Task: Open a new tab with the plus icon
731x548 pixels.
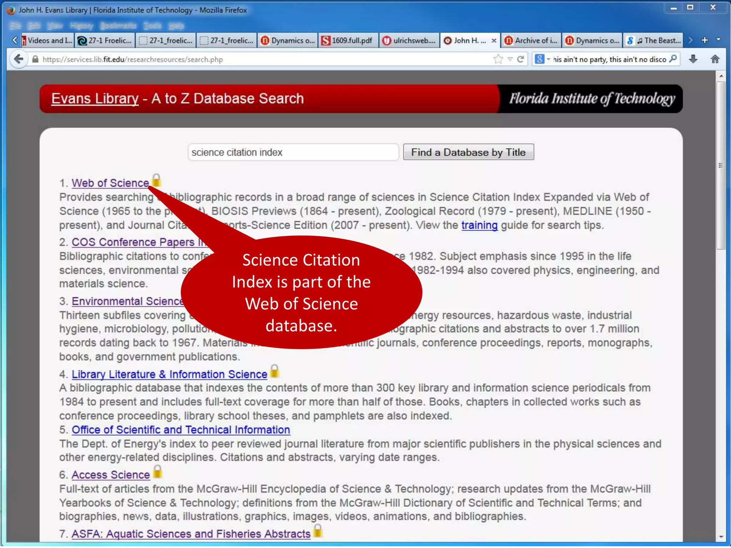Action: pyautogui.click(x=705, y=40)
